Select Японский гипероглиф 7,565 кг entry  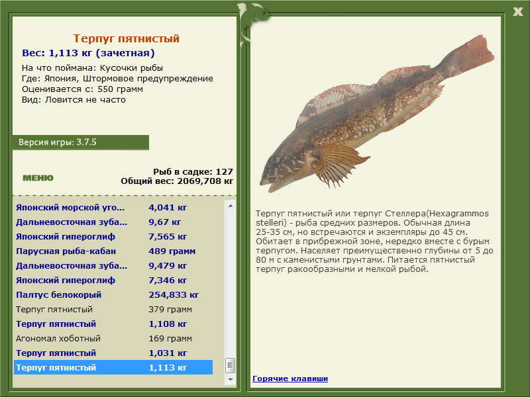[x=113, y=236]
